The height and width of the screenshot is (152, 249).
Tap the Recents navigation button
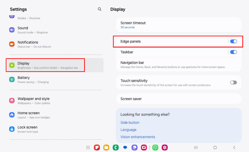click(196, 148)
